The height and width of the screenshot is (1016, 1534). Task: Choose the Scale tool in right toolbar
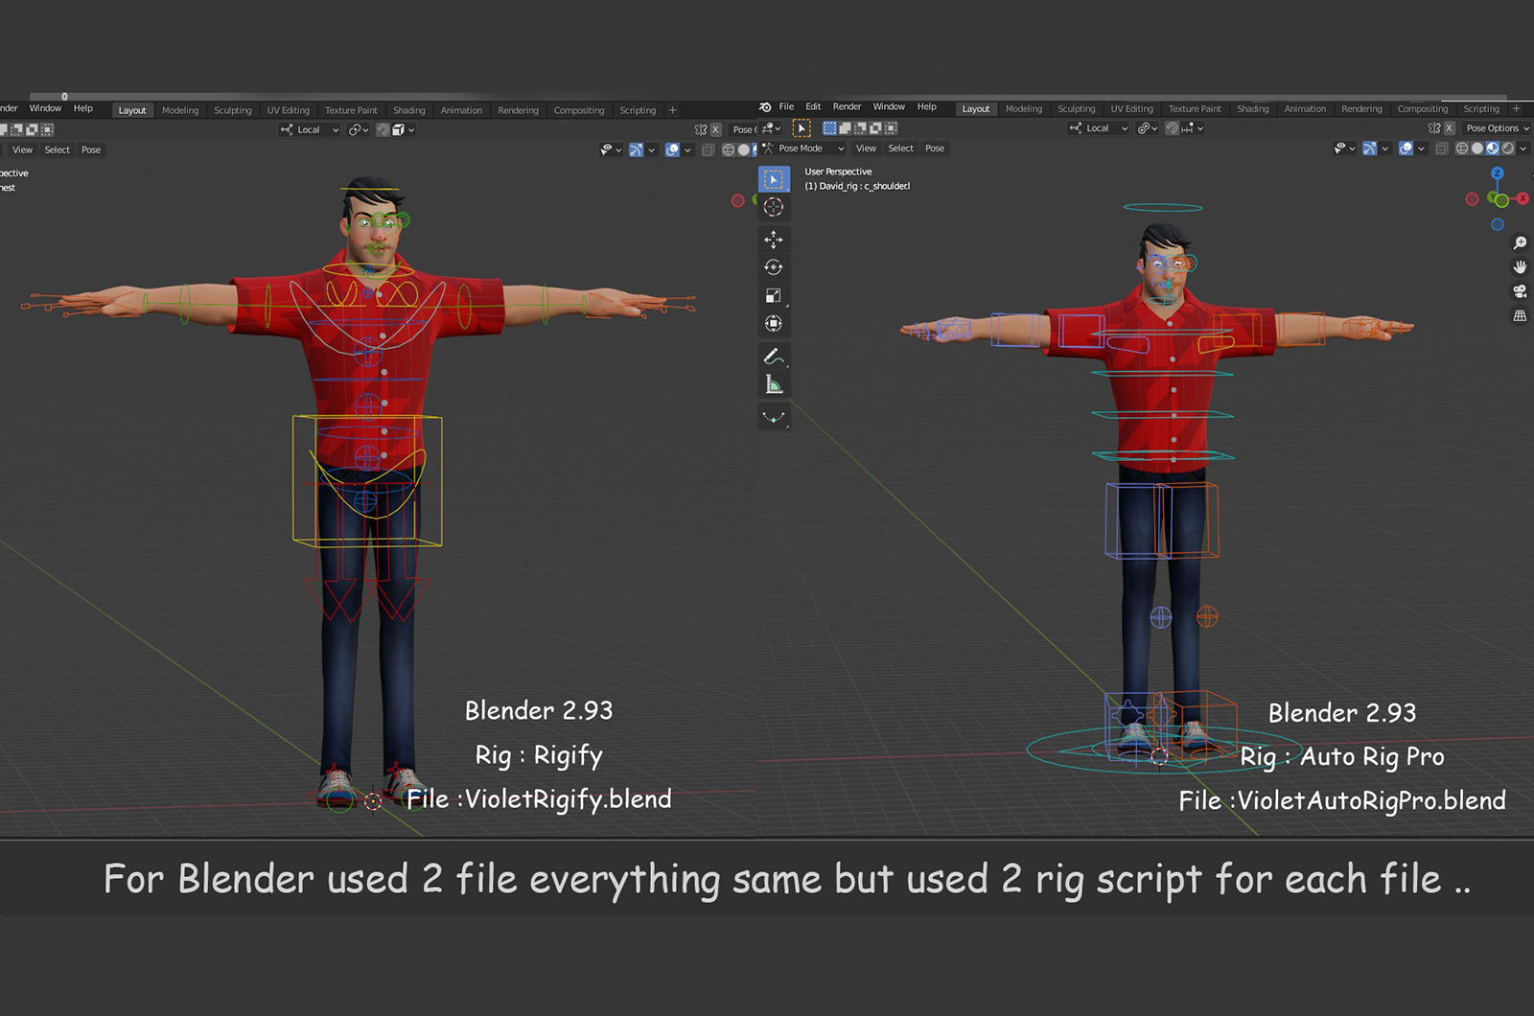point(774,296)
